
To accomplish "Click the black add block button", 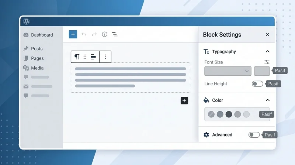I will click(x=184, y=100).
